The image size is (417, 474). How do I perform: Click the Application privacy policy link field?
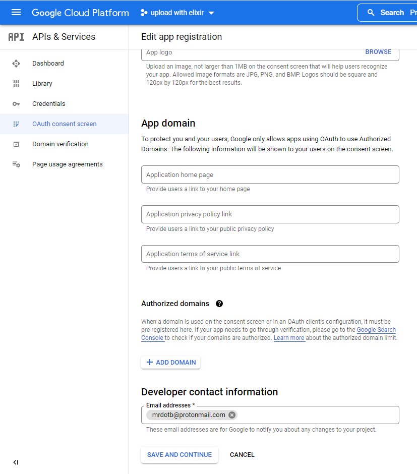point(270,214)
